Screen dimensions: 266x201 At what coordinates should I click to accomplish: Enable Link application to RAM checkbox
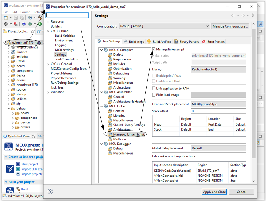tap(154, 88)
